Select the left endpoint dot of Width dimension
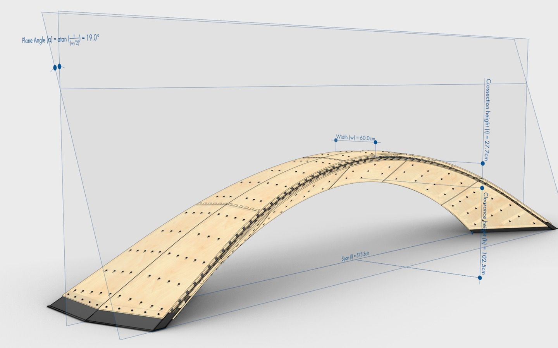The width and height of the screenshot is (558, 348). tap(336, 140)
